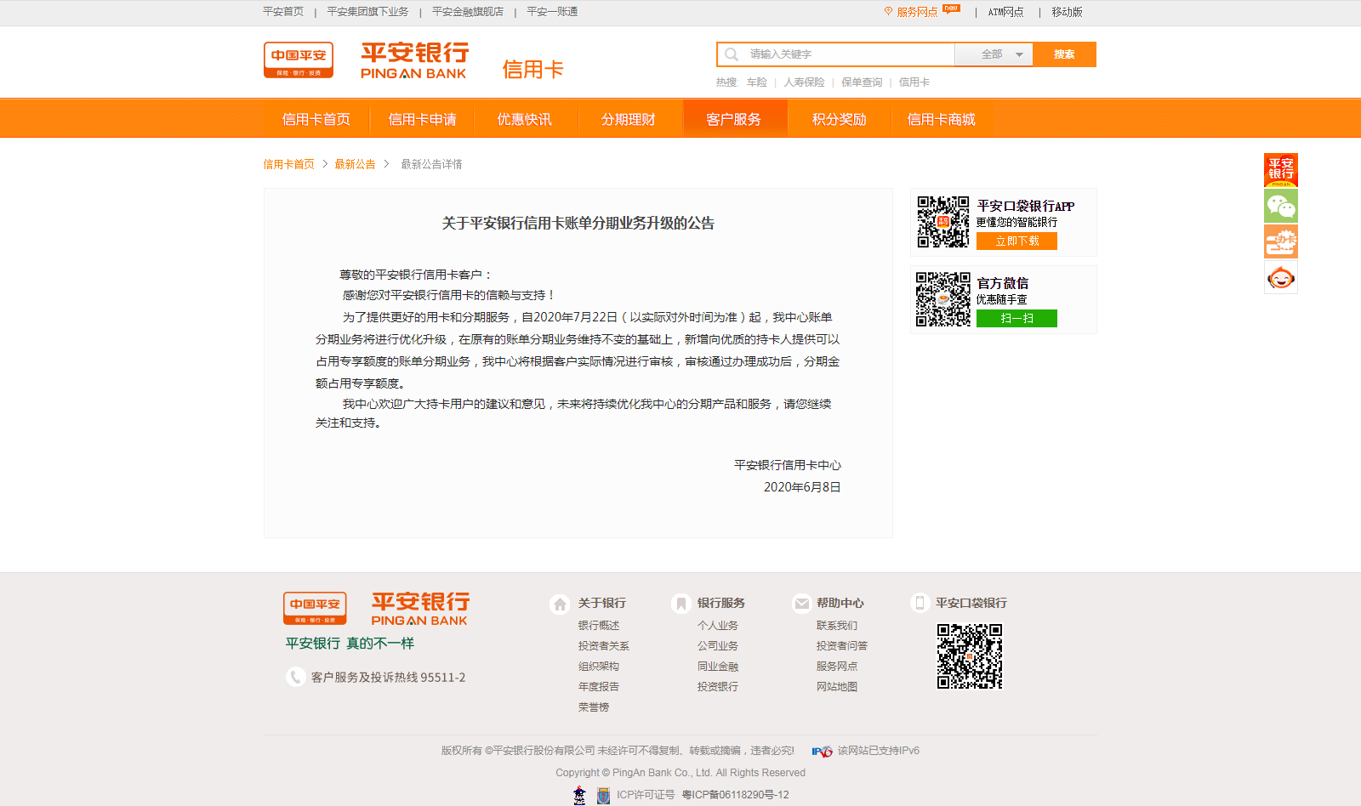Click the customer hotline phone icon
This screenshot has height=806, width=1361.
[x=295, y=677]
